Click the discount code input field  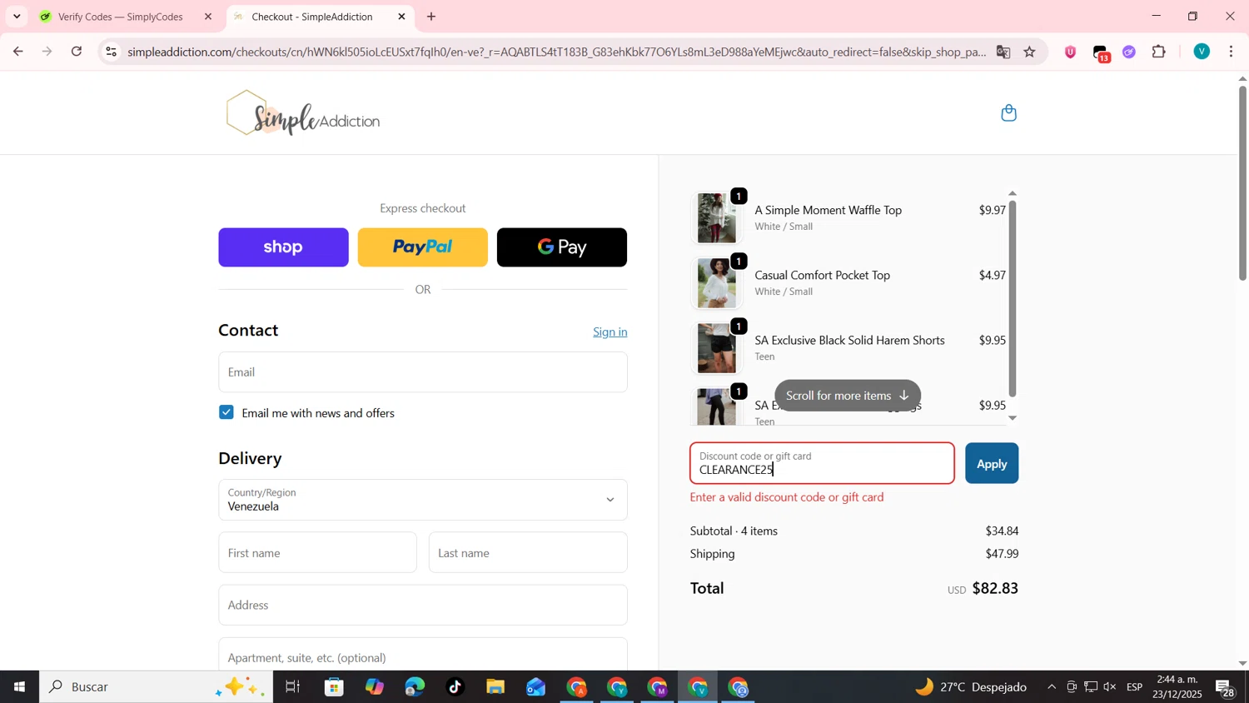(x=822, y=464)
